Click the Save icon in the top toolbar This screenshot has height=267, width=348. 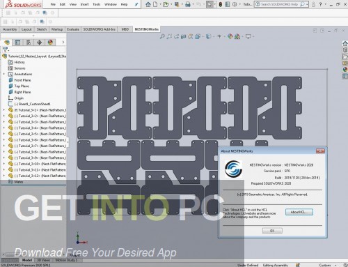click(177, 4)
